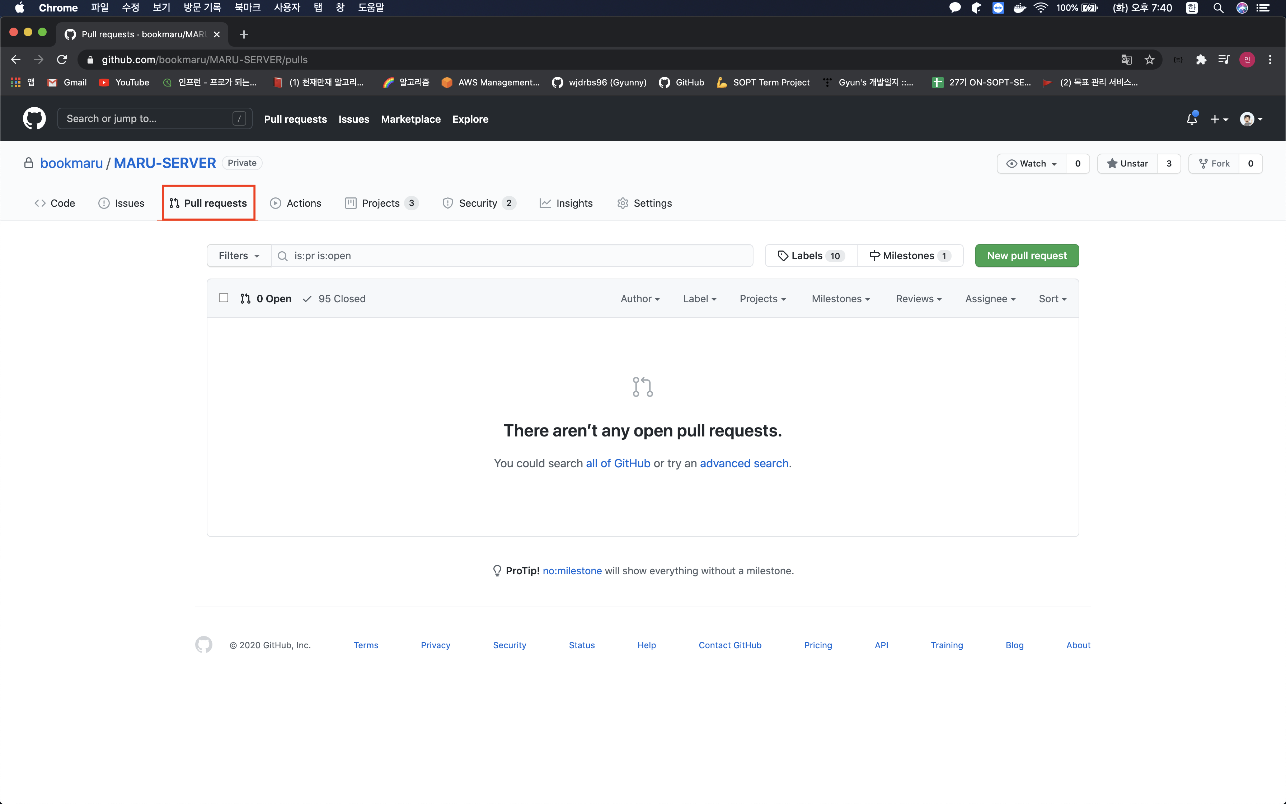This screenshot has height=804, width=1286.
Task: Expand the Sort dropdown
Action: 1052,299
